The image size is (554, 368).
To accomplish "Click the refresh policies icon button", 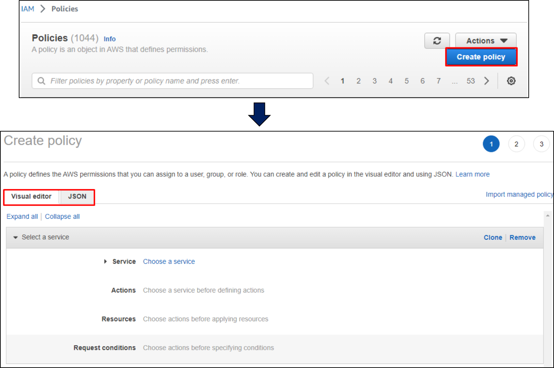I will 437,41.
